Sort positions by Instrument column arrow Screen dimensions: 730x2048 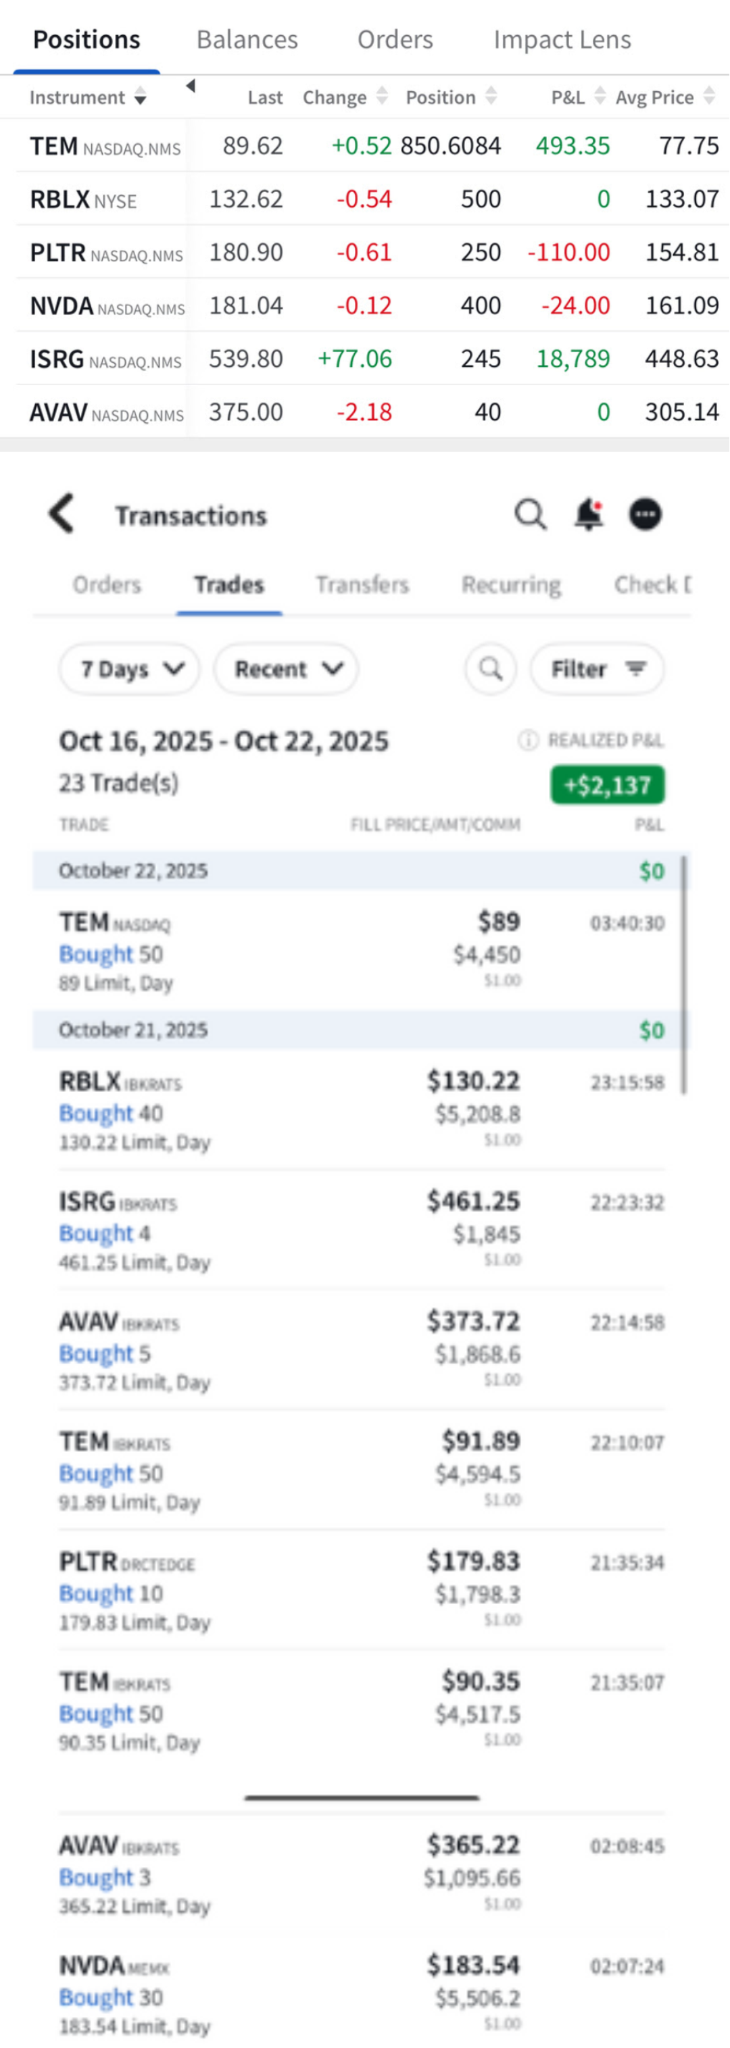[140, 98]
